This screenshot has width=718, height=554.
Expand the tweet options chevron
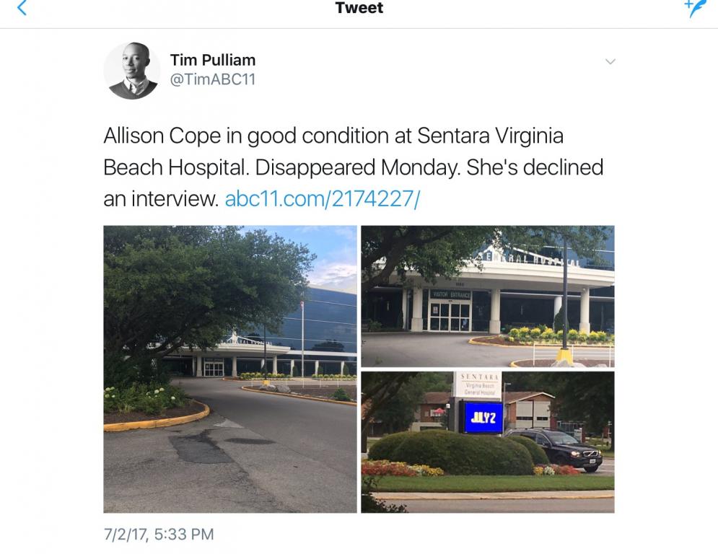tap(610, 61)
